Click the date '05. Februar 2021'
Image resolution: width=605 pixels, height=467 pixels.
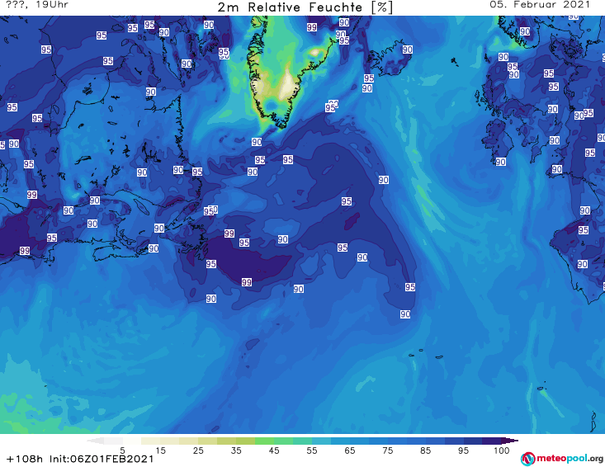pyautogui.click(x=540, y=5)
